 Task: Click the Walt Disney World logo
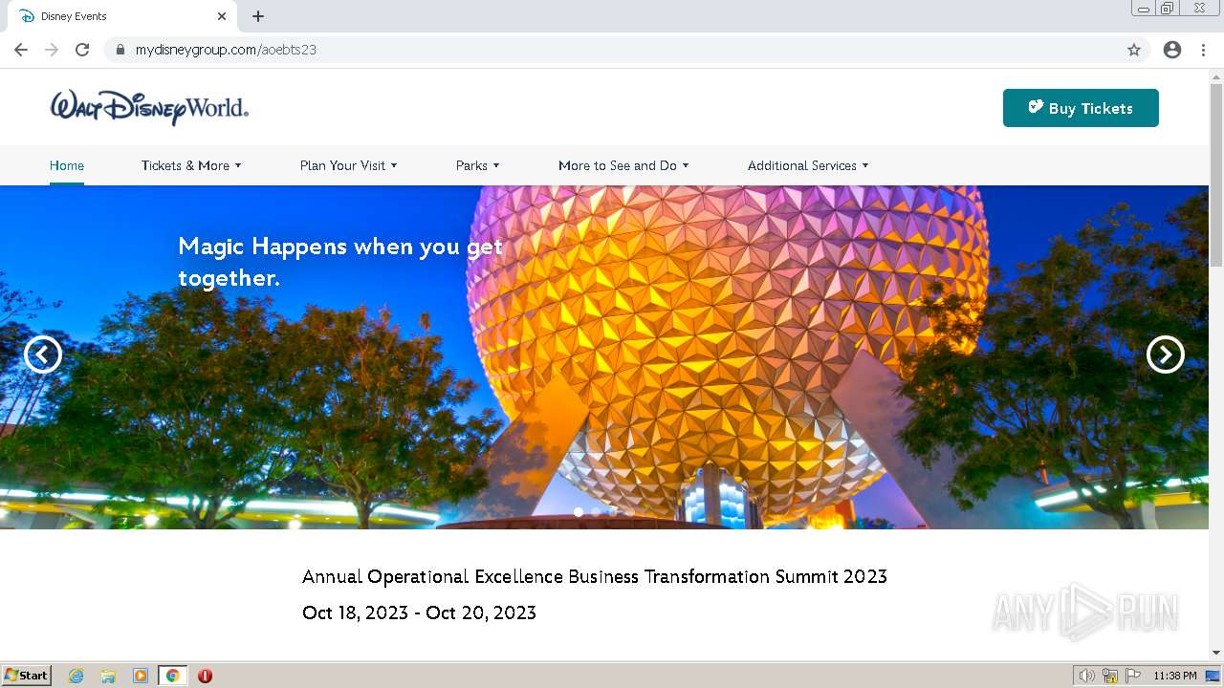149,107
